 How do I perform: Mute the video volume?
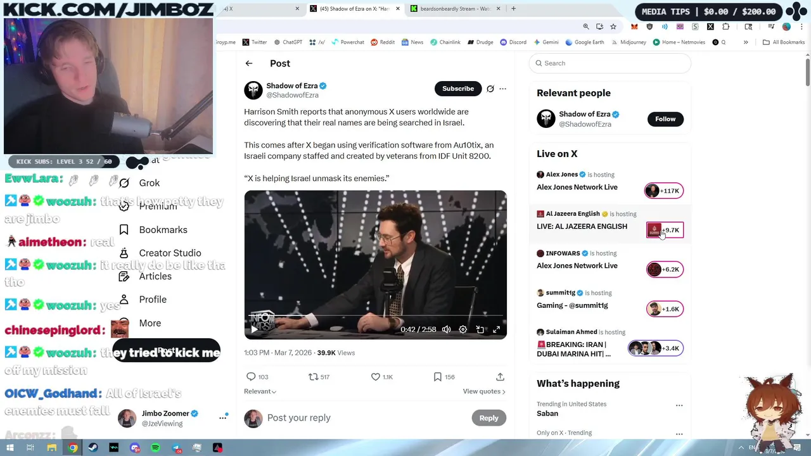point(447,329)
